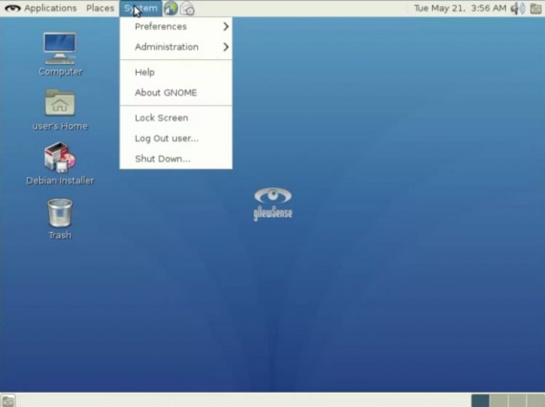Switch to the second workspace

[499, 400]
